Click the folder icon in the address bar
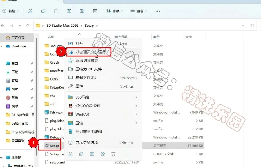261x167 pixels. [38, 26]
